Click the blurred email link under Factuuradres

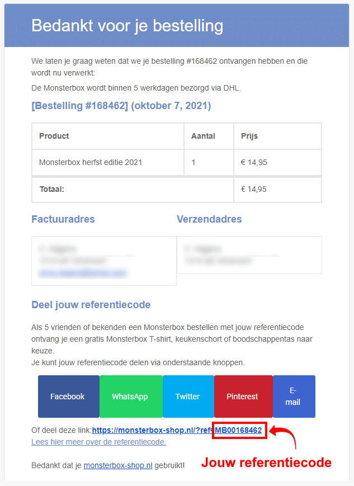tap(82, 273)
